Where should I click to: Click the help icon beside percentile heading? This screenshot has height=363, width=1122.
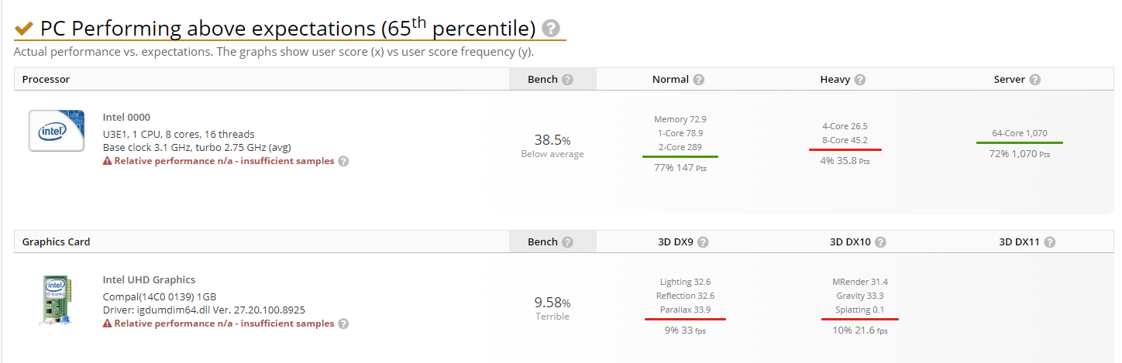click(x=551, y=29)
